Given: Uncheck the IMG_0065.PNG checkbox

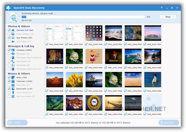Looking at the screenshot, I should (145, 114).
